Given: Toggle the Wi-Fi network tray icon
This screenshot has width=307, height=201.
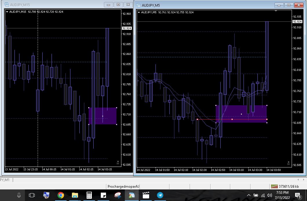Looking at the screenshot, I should pos(263,195).
